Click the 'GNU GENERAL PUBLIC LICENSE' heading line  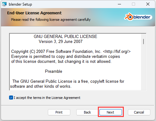[x=65, y=36]
